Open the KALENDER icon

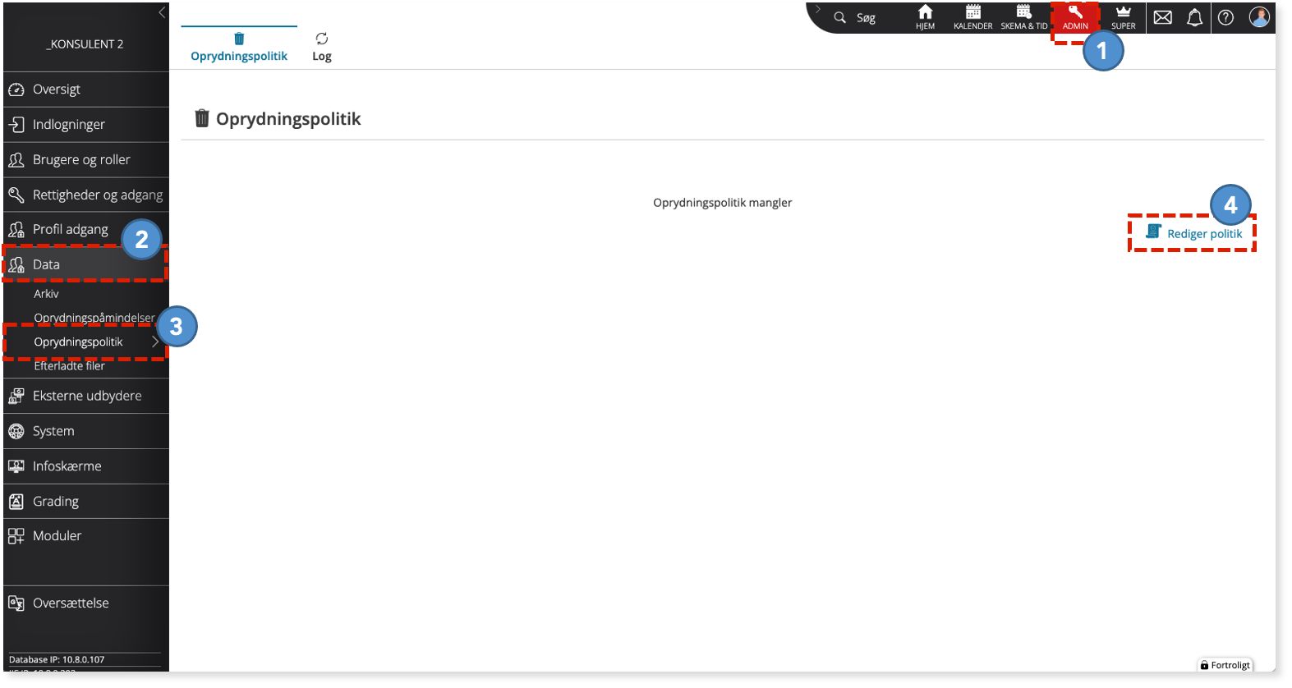[972, 17]
